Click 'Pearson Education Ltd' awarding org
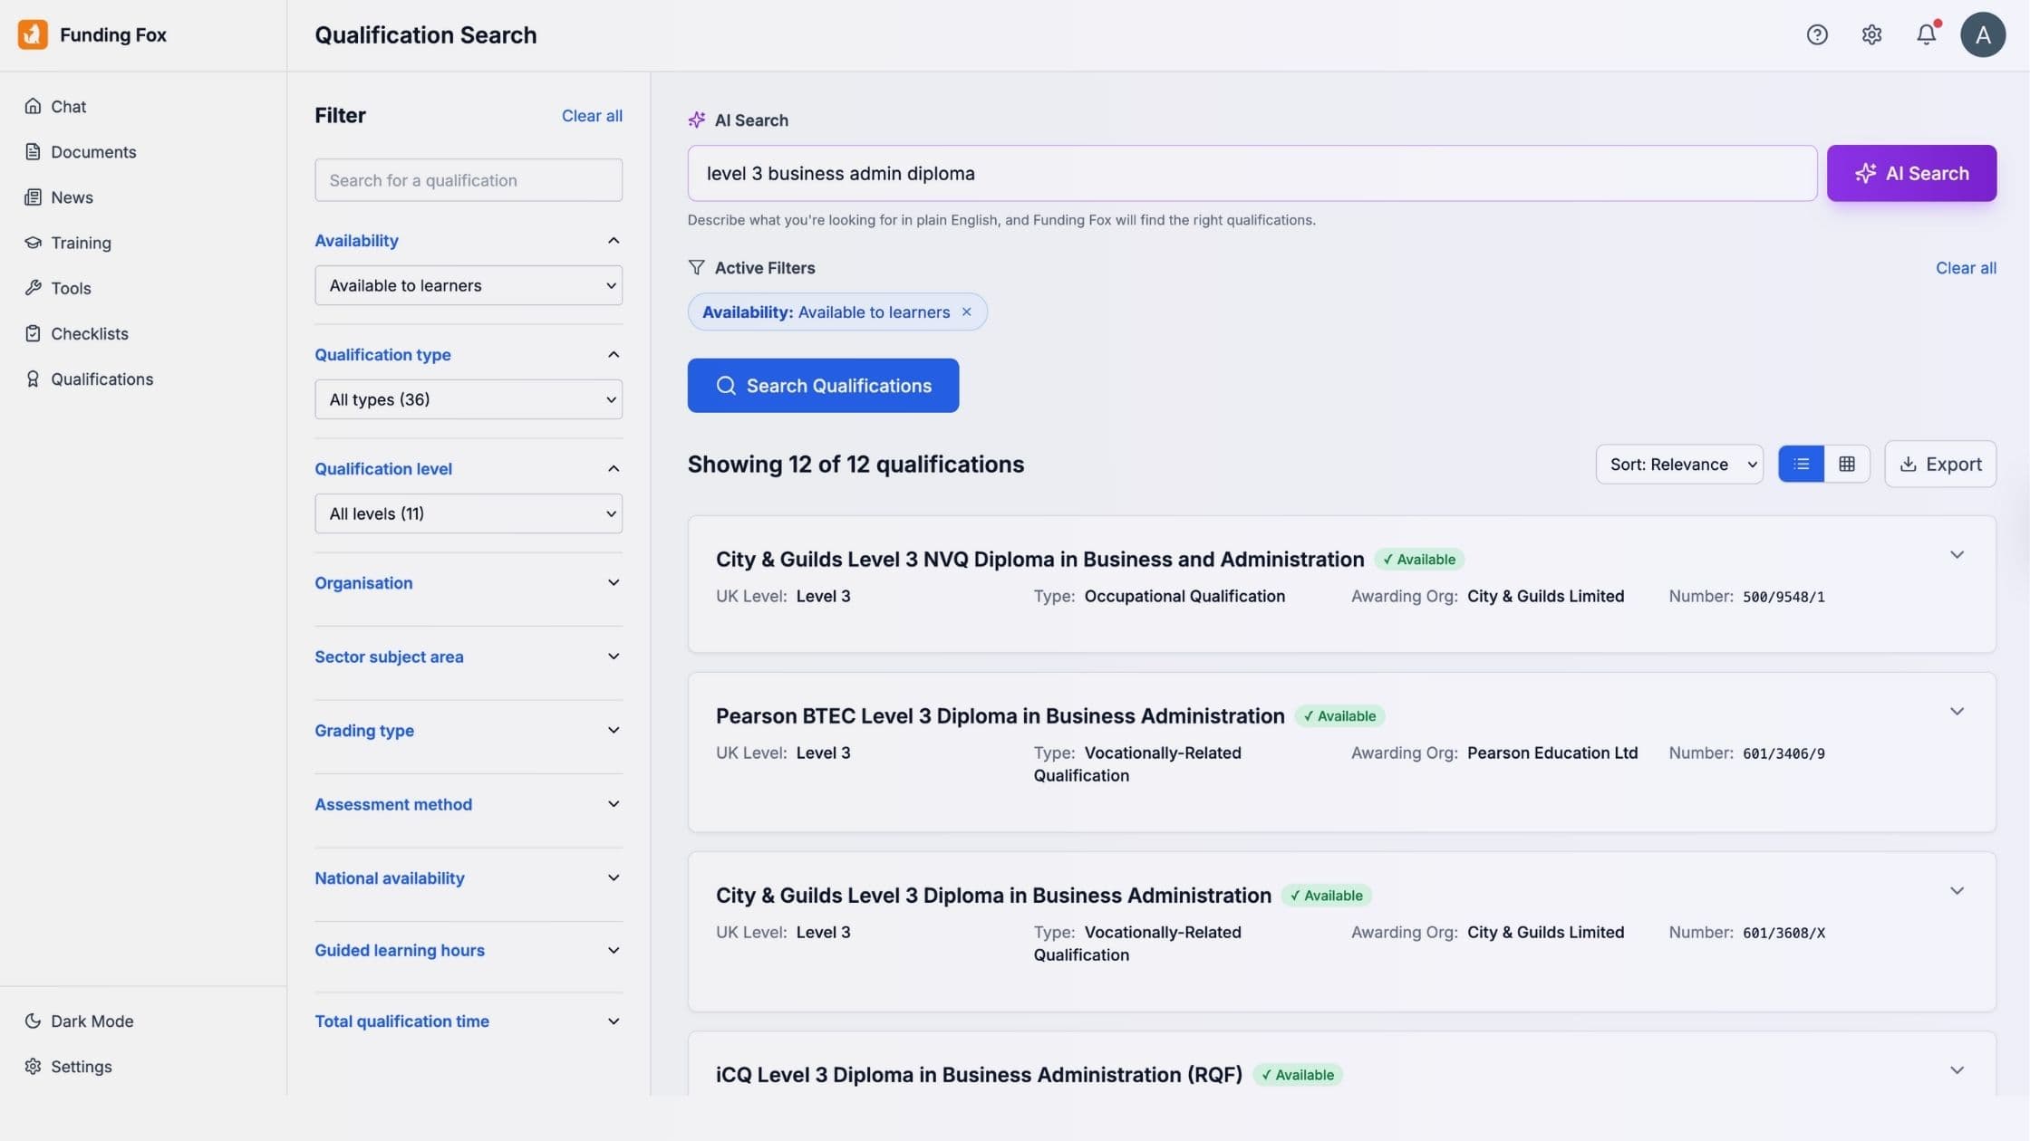The width and height of the screenshot is (2030, 1141). (1552, 753)
